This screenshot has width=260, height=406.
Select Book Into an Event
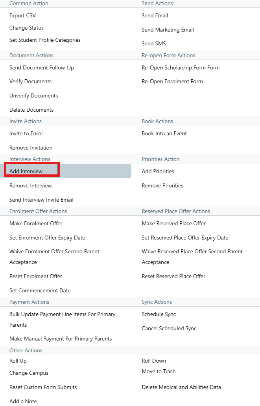pyautogui.click(x=164, y=134)
